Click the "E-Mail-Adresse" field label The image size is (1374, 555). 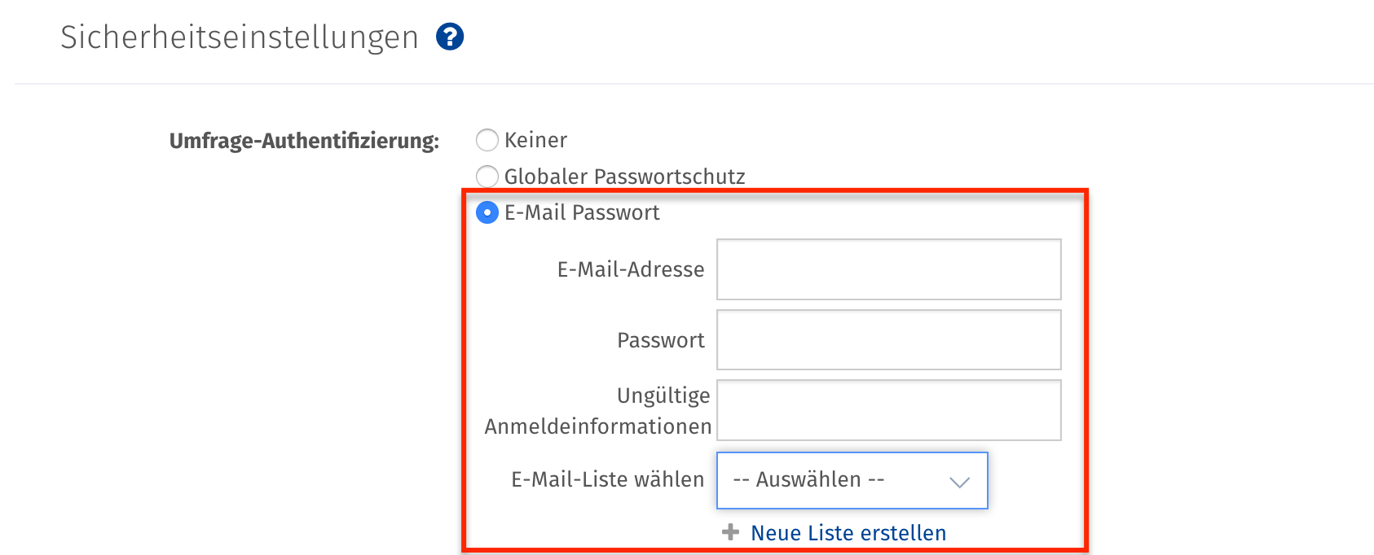point(631,269)
